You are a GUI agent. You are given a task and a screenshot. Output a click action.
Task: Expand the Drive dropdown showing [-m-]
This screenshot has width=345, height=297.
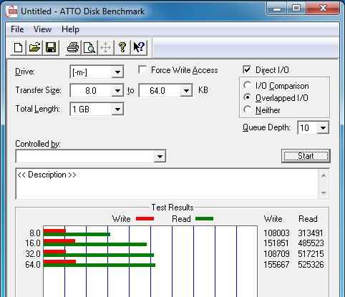(117, 72)
